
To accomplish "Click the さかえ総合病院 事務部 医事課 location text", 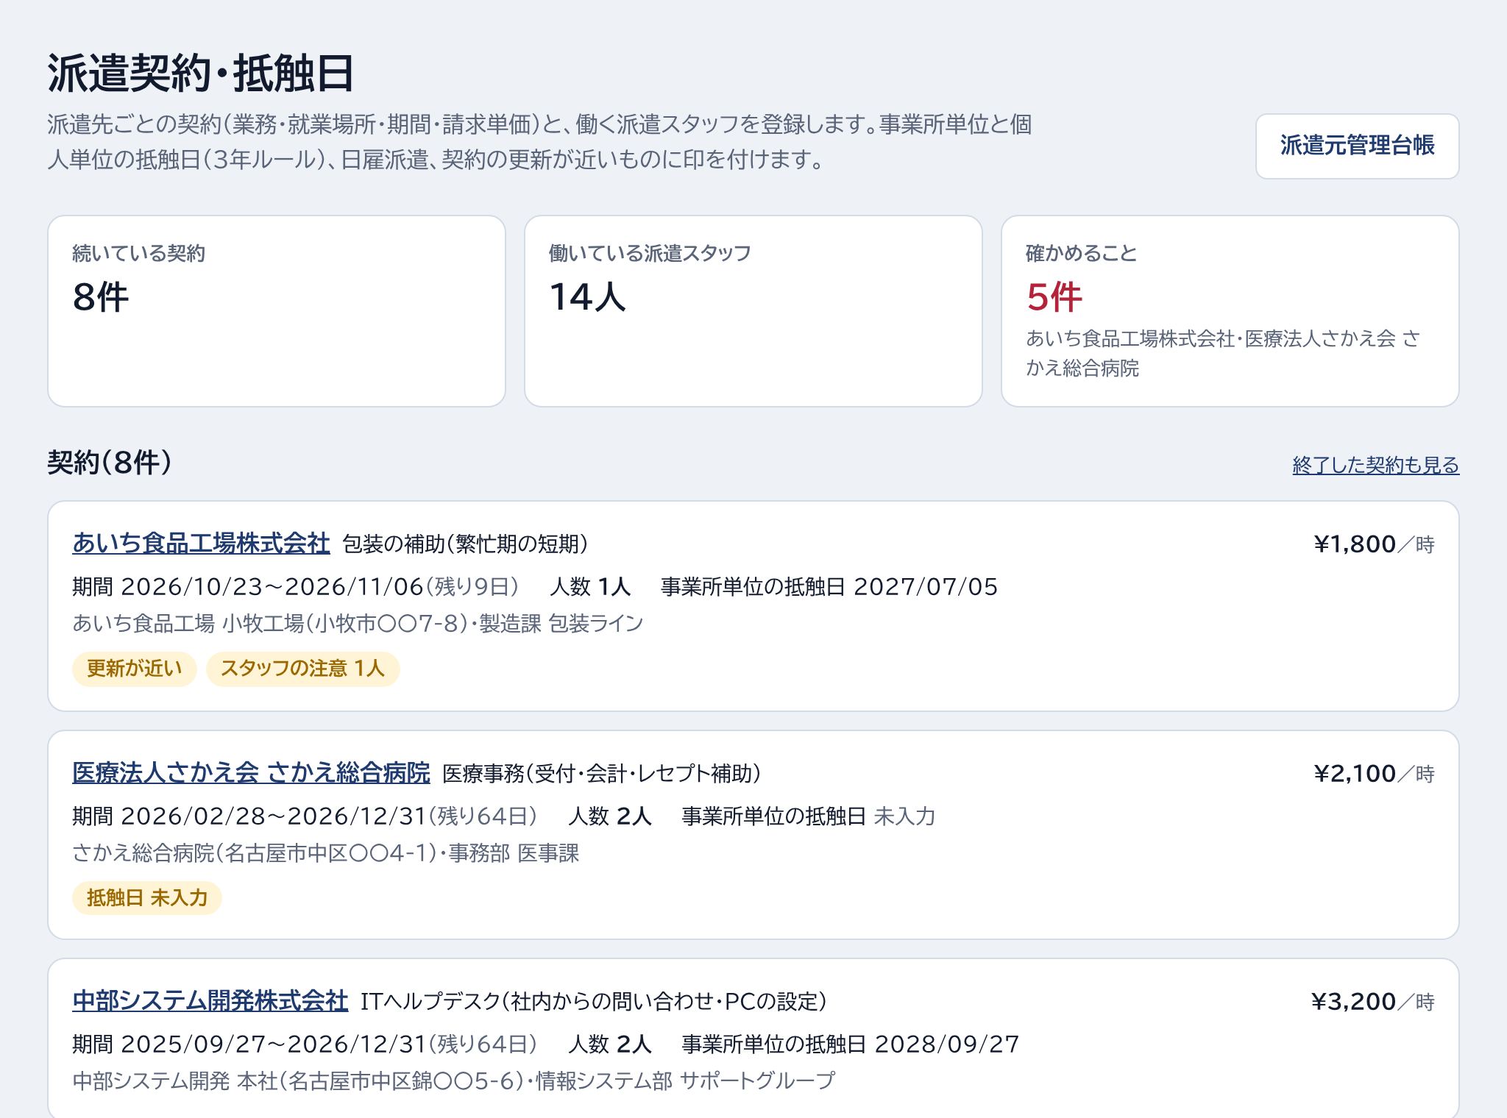I will (x=326, y=853).
